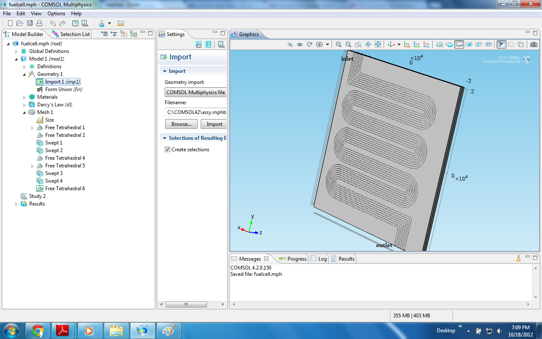Go to the YZ view
Screen dimensions: 542x339
click(417, 44)
